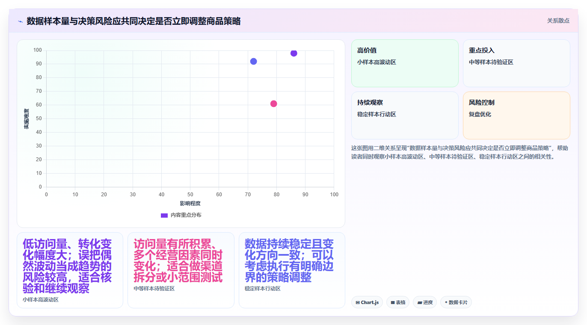Select the purple scatter point near top

pos(293,53)
